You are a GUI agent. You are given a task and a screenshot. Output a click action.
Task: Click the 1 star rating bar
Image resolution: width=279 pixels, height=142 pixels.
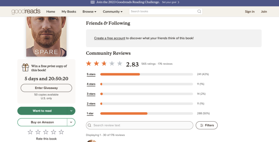coord(147,113)
